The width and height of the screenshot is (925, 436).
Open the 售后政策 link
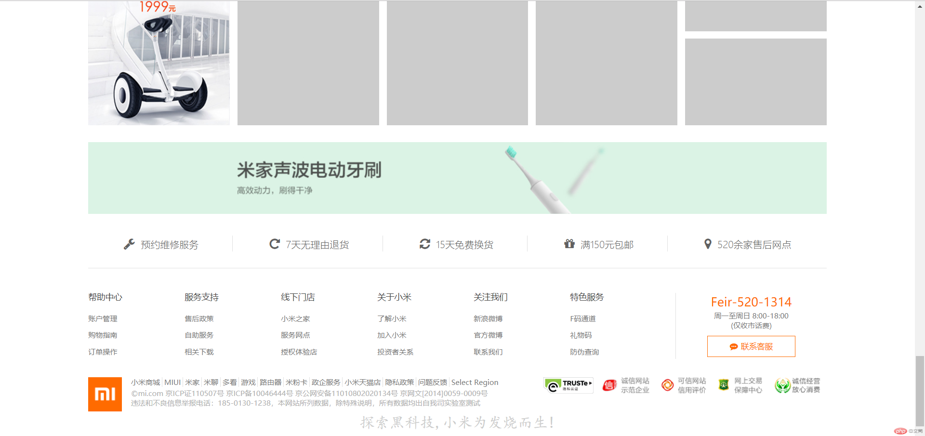pos(199,318)
